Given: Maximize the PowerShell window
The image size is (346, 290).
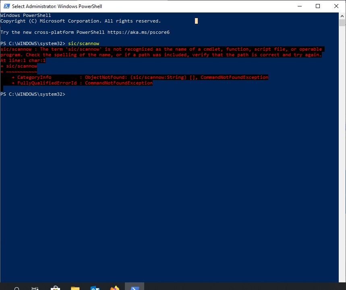Looking at the screenshot, I should [318, 6].
